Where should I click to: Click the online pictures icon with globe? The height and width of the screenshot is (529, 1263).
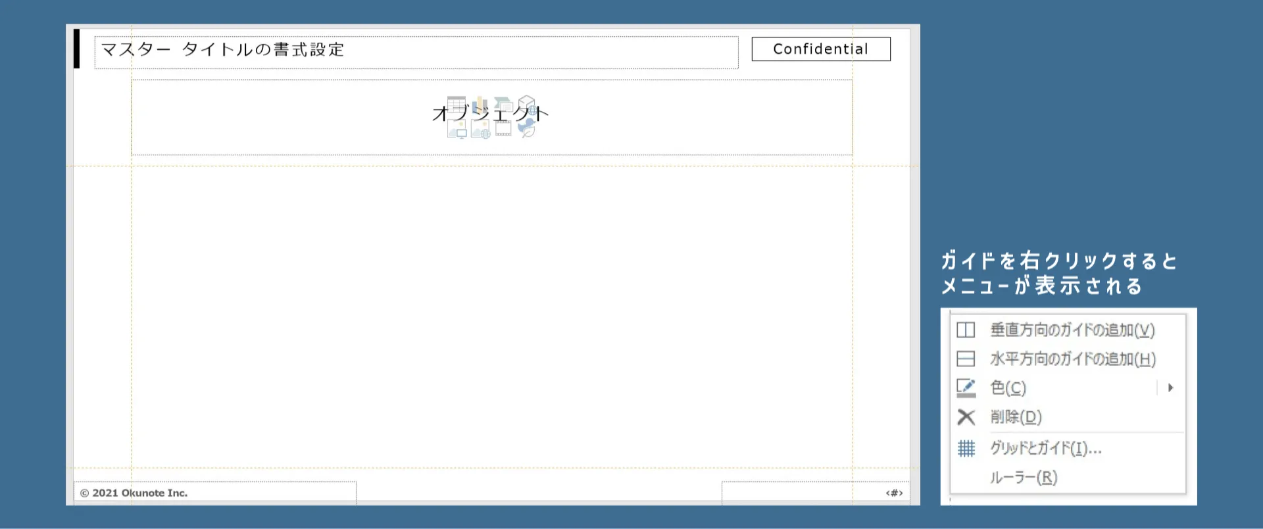tap(480, 130)
